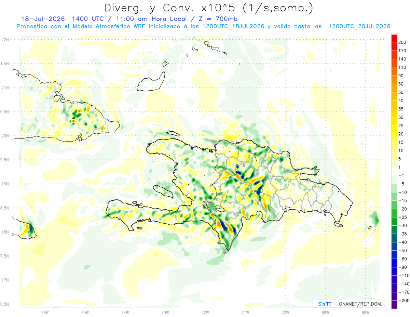Pick the blue swatch between -60 and -90

pyautogui.click(x=394, y=263)
